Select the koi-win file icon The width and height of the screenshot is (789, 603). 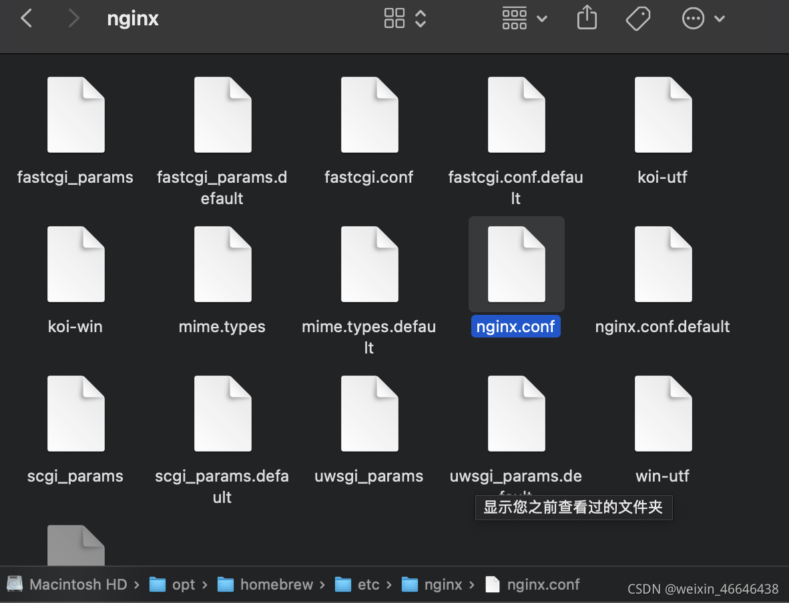pos(76,264)
